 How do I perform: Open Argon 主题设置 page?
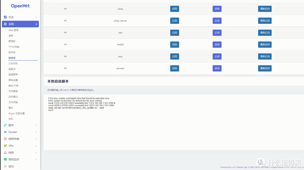[17, 114]
